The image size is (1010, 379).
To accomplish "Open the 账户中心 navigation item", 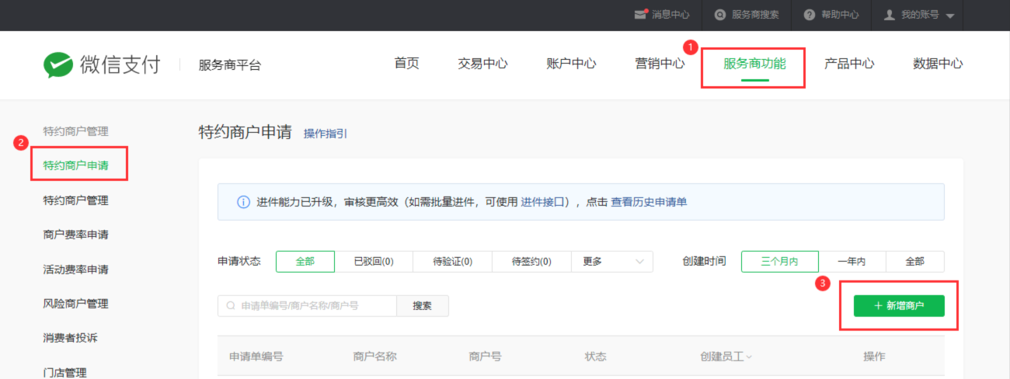I will (571, 64).
